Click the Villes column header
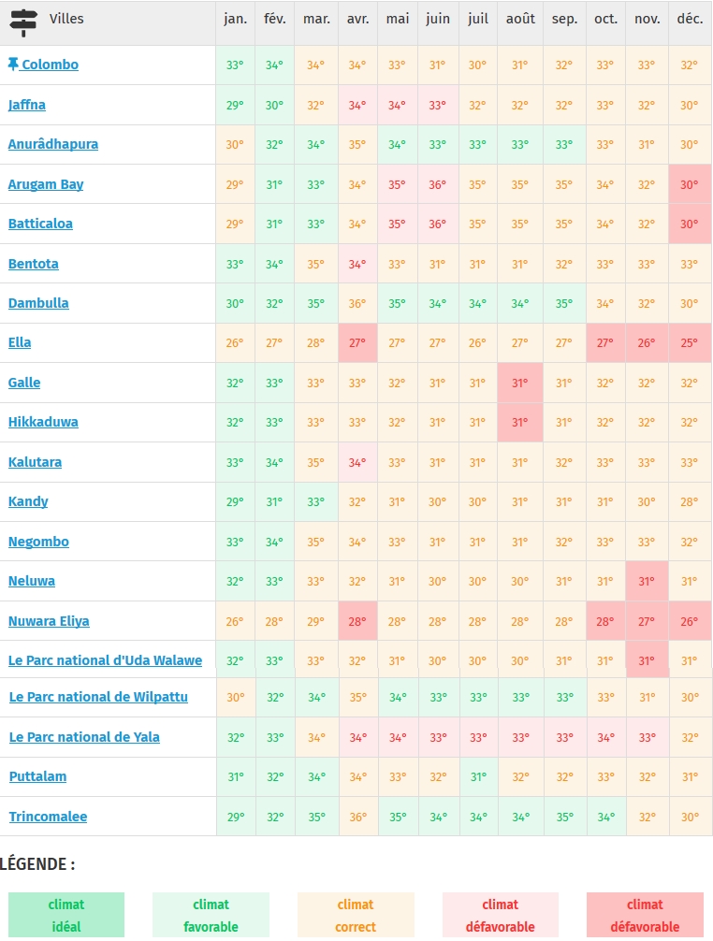The height and width of the screenshot is (941, 713). point(66,19)
